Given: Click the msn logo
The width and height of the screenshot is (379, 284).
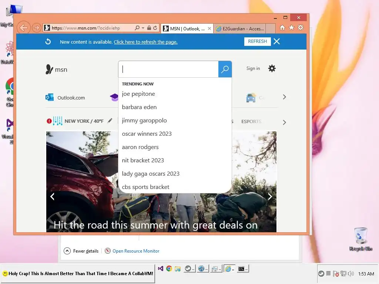Looking at the screenshot, I should [x=56, y=70].
